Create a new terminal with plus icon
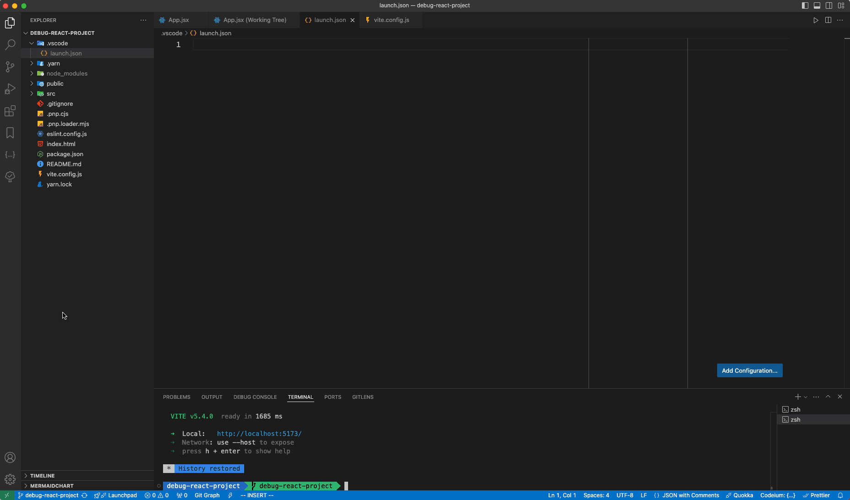 pos(798,397)
